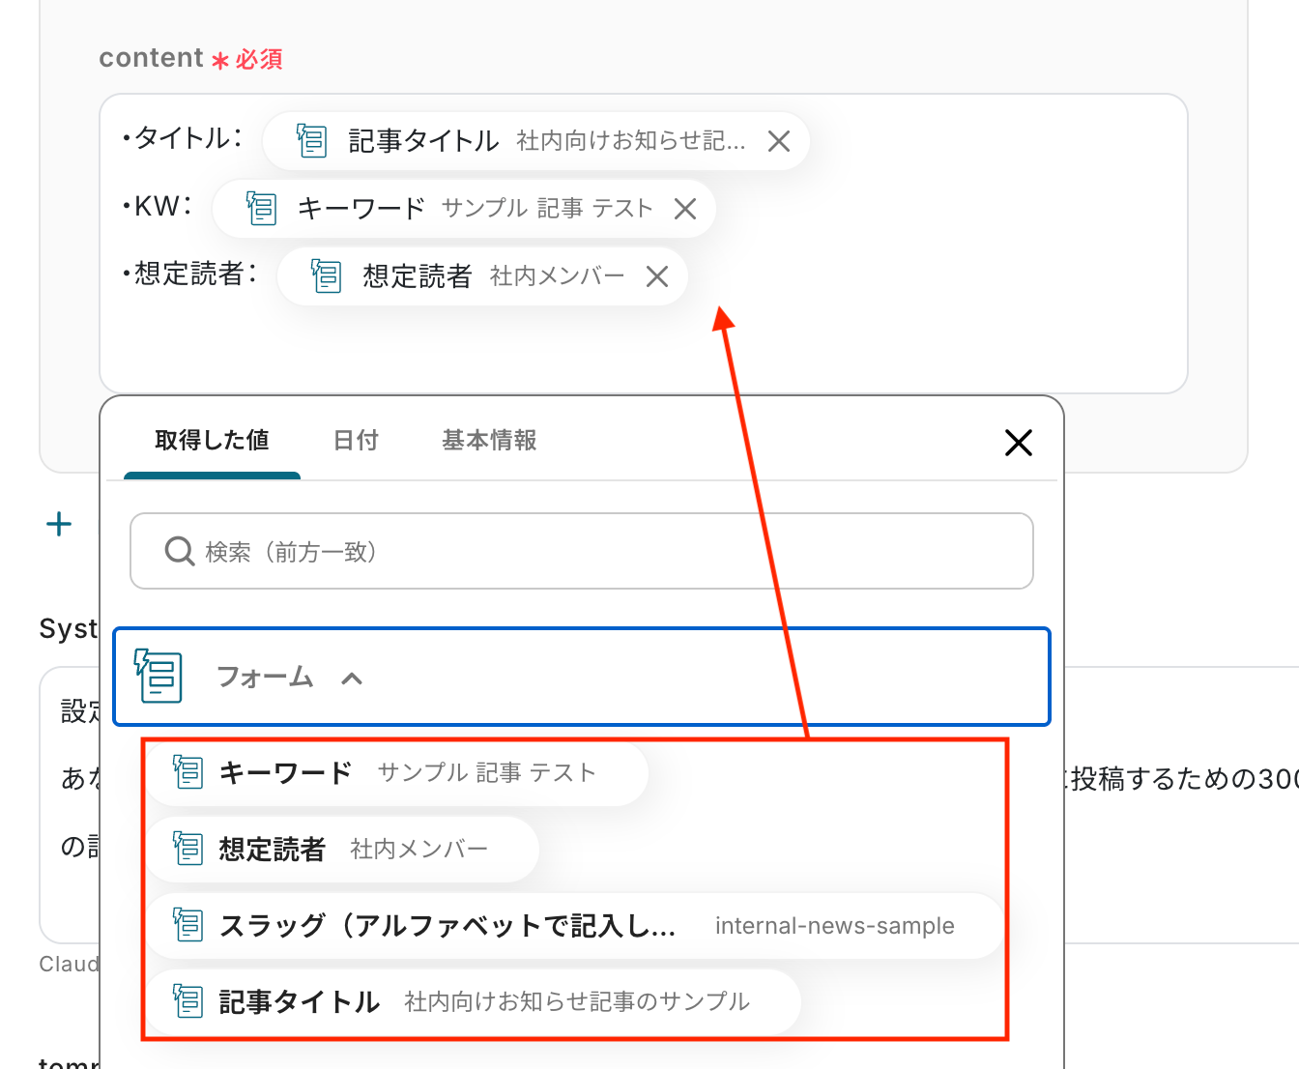Remove the 想定読者 chip from content
This screenshot has width=1299, height=1069.
coord(657,276)
